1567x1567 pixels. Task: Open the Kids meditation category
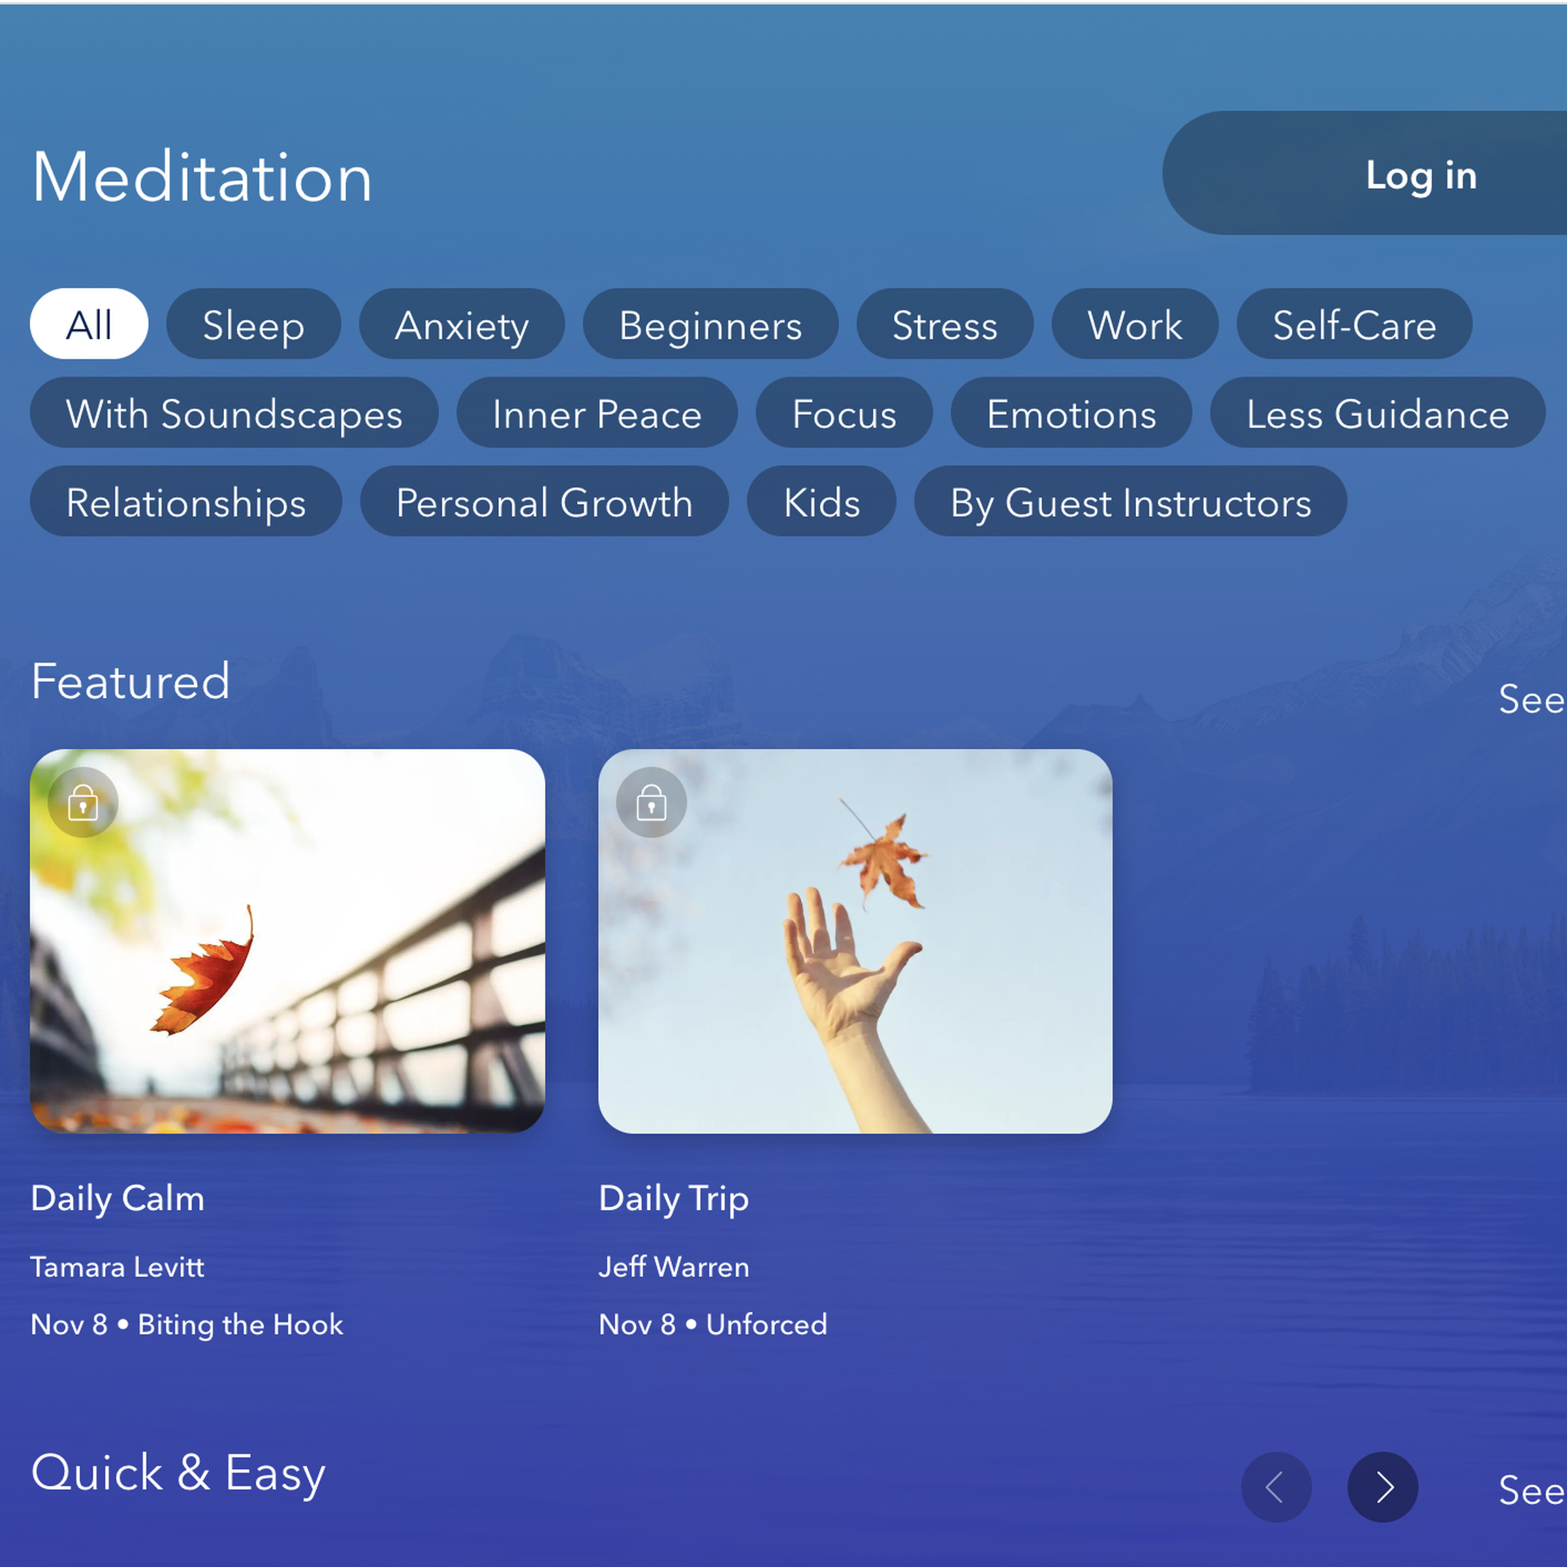pyautogui.click(x=819, y=502)
